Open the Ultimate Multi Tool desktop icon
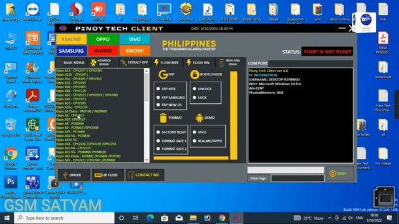The height and width of the screenshot is (224, 399). tap(76, 12)
